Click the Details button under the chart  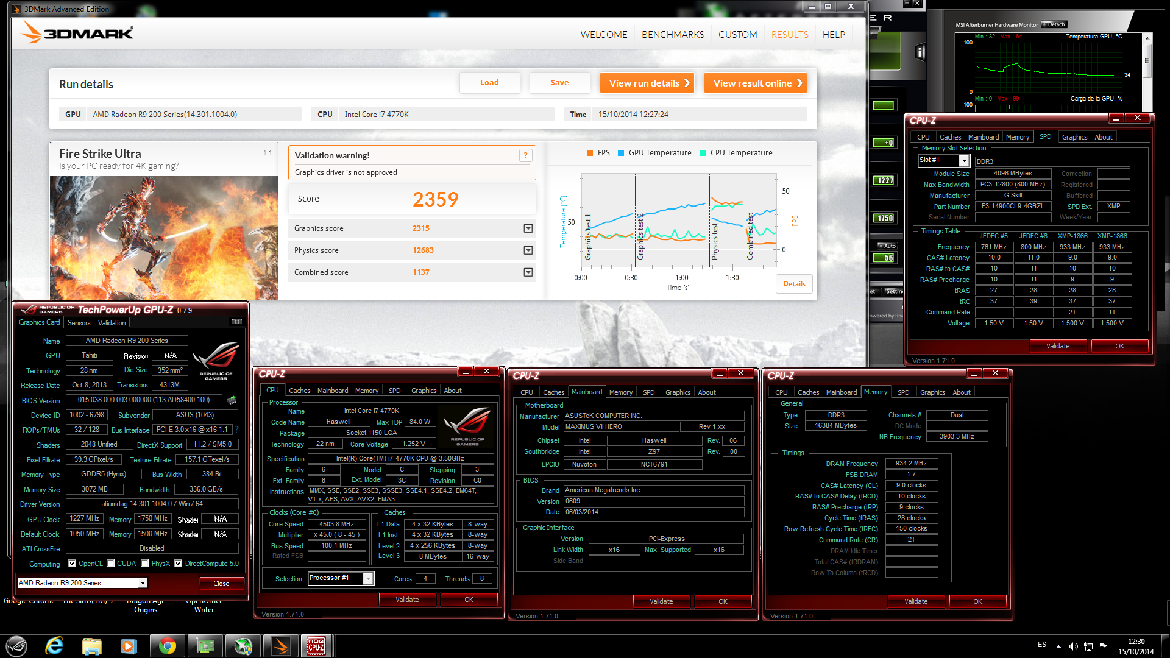pyautogui.click(x=794, y=284)
